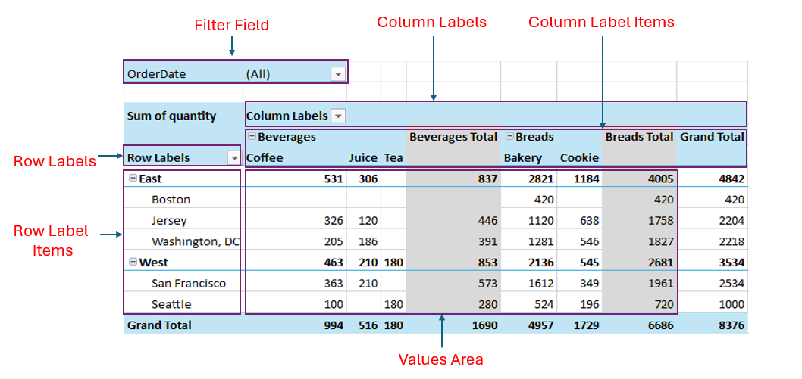Select the Seattle row label

171,304
